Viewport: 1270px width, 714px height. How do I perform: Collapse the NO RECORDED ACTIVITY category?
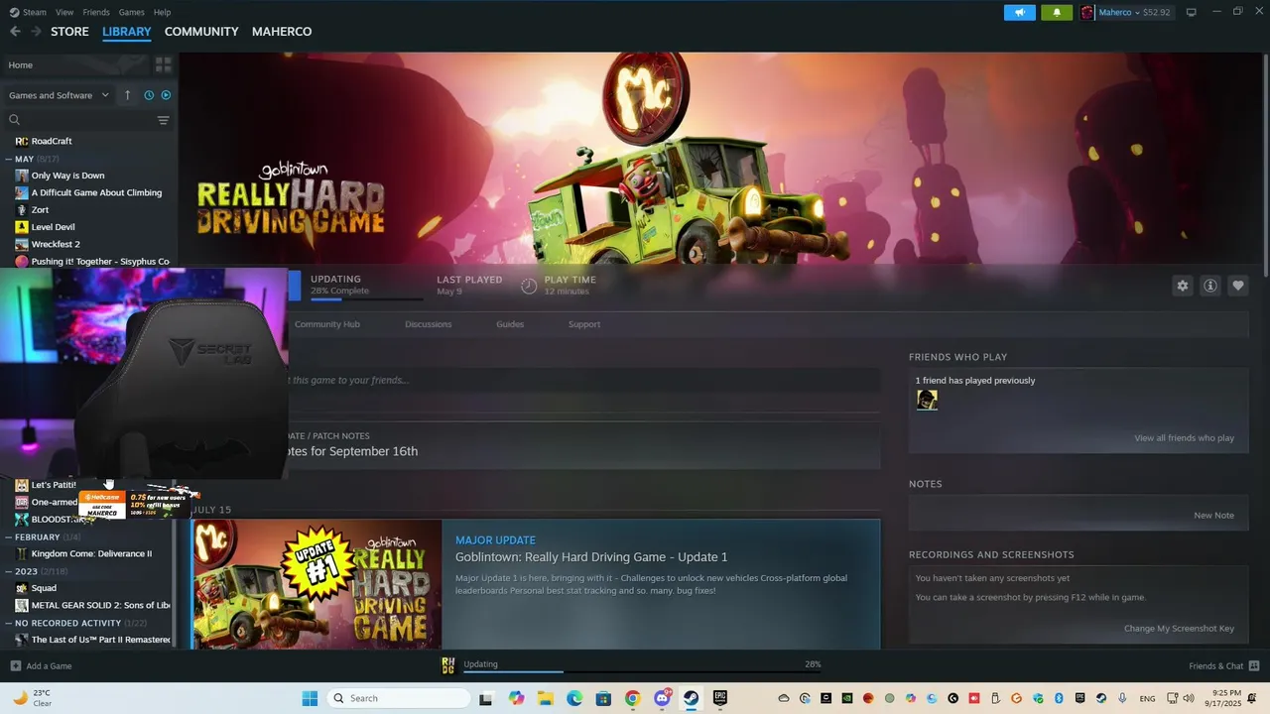pos(9,623)
